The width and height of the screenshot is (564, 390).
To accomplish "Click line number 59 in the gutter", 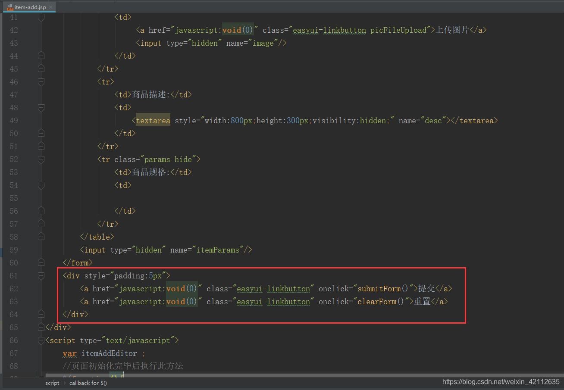I will tap(13, 250).
